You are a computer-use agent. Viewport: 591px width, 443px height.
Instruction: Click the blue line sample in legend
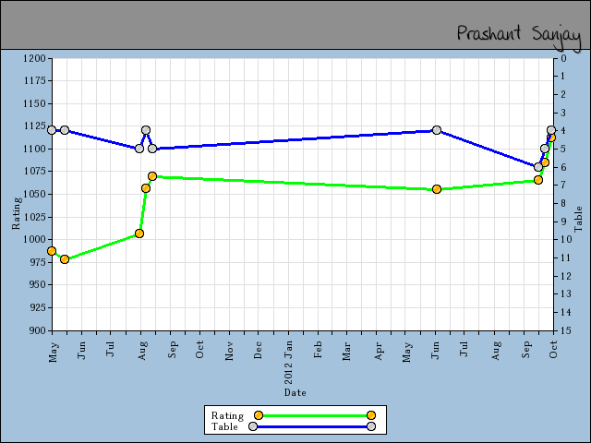[x=312, y=426]
